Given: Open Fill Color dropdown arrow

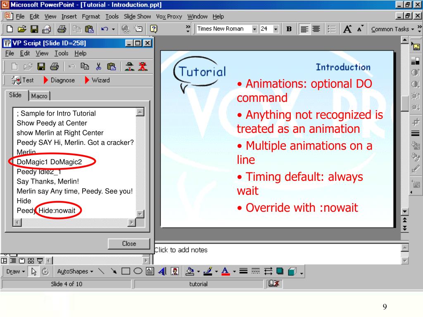Looking at the screenshot, I should point(199,272).
